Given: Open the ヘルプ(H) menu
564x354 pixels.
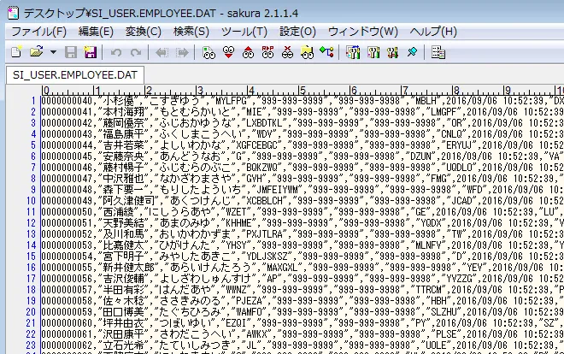Looking at the screenshot, I should click(x=433, y=32).
